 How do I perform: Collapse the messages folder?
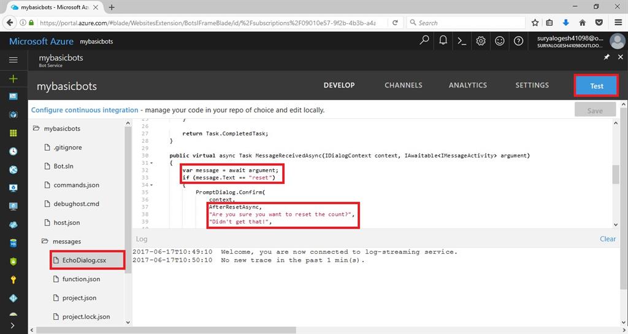45,241
